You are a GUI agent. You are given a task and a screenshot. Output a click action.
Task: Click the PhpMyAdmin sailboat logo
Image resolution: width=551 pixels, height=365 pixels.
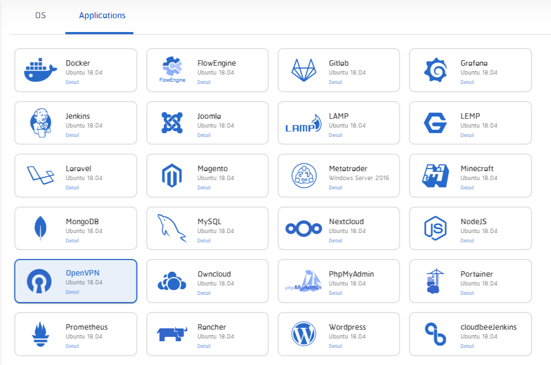click(303, 281)
